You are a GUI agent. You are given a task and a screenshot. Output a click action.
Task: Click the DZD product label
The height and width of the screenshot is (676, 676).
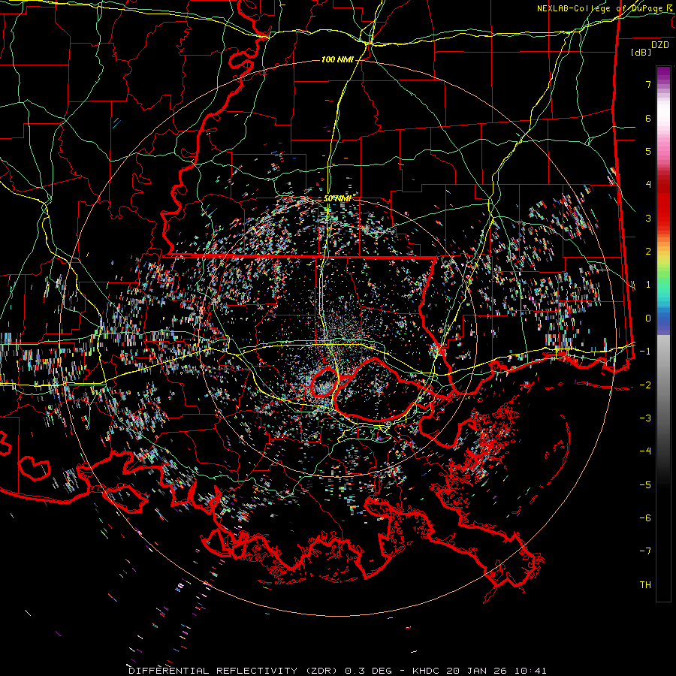click(x=659, y=45)
